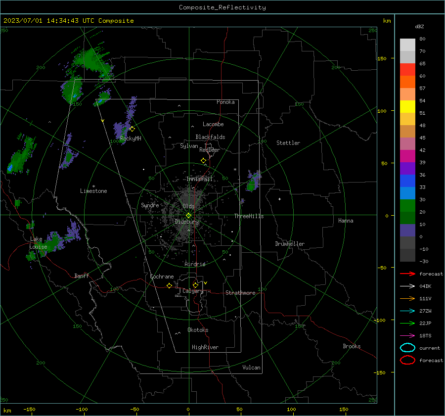Select the light gray 80–70 dBZ swatch
Image resolution: width=445 pixels, height=416 pixels.
[407, 45]
